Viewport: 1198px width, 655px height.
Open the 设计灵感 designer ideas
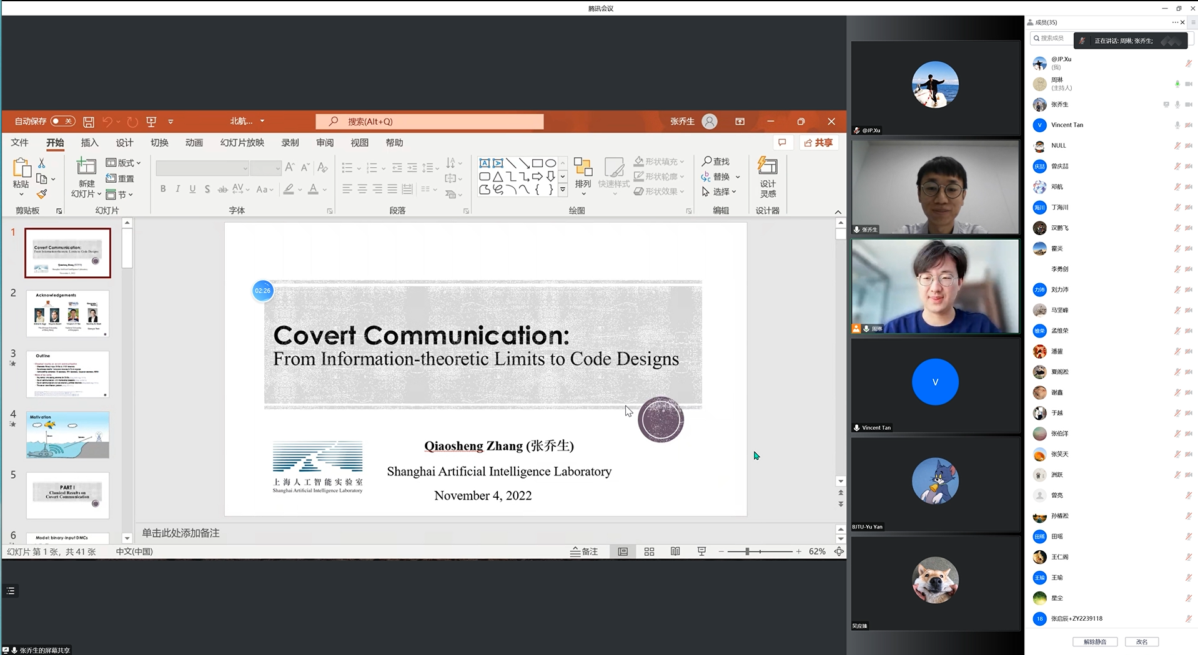coord(768,177)
